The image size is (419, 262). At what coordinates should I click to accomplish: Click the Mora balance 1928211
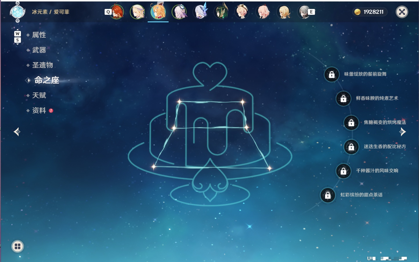pyautogui.click(x=373, y=12)
